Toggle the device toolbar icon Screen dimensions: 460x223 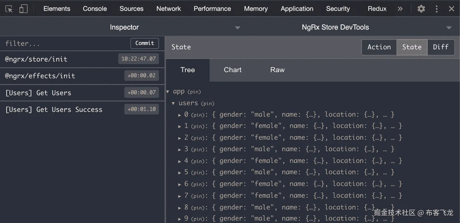(23, 9)
